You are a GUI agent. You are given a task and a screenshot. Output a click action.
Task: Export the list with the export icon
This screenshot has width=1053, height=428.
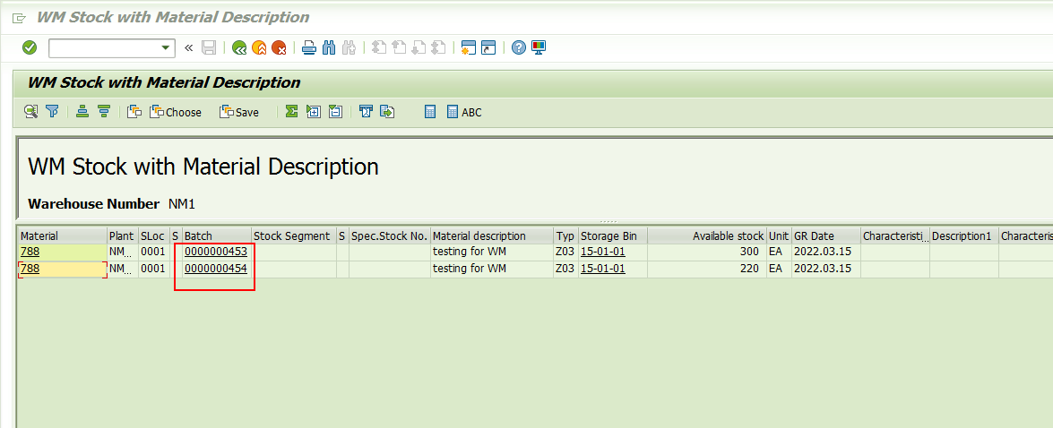click(387, 112)
